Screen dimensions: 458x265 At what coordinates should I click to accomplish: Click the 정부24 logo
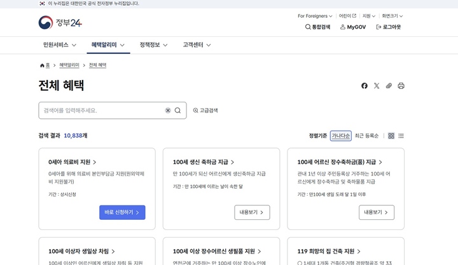pyautogui.click(x=60, y=22)
